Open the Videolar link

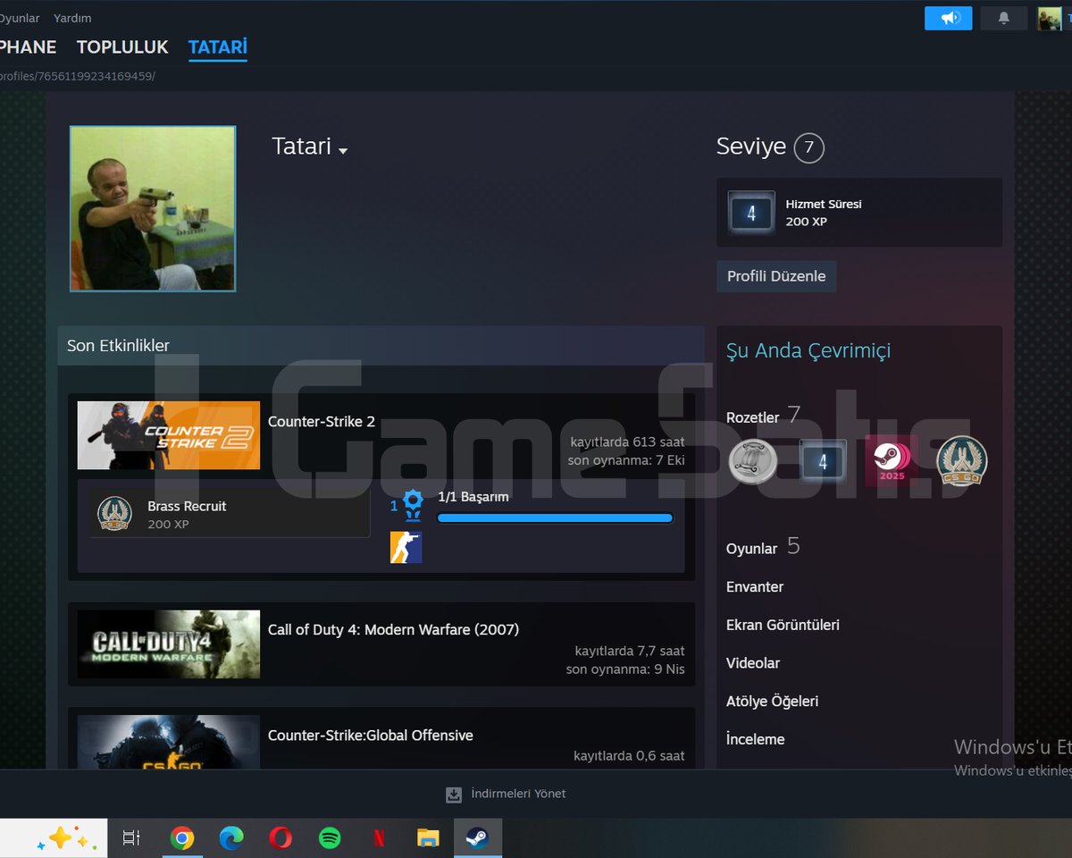(753, 663)
